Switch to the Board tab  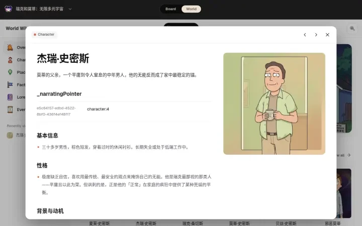[x=170, y=9]
